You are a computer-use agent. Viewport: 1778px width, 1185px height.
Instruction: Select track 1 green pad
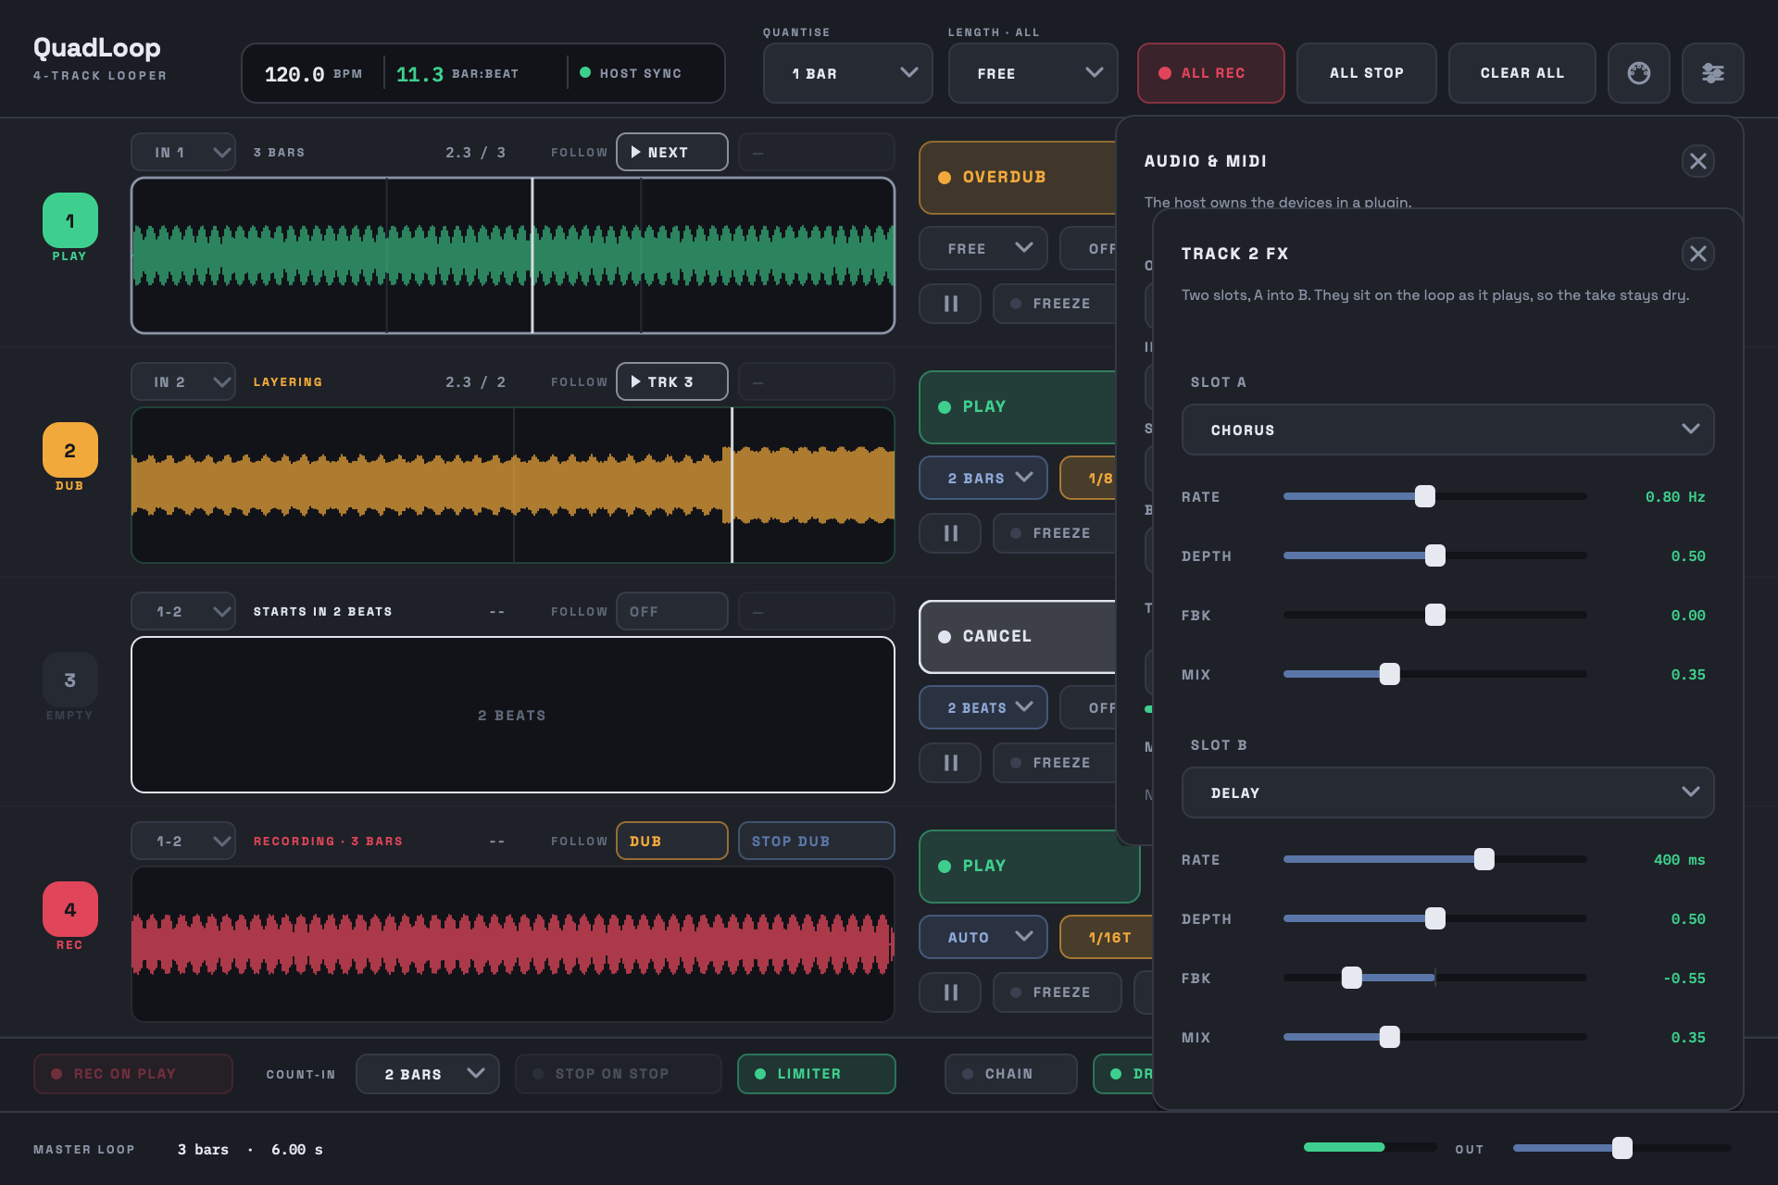coord(69,220)
